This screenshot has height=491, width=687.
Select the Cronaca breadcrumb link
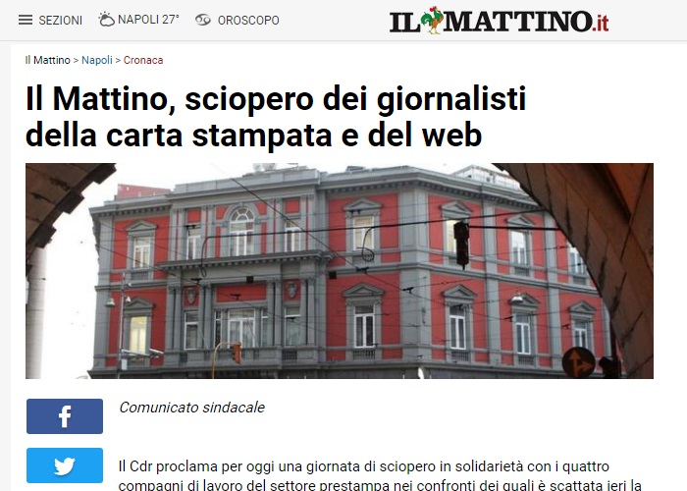point(143,60)
